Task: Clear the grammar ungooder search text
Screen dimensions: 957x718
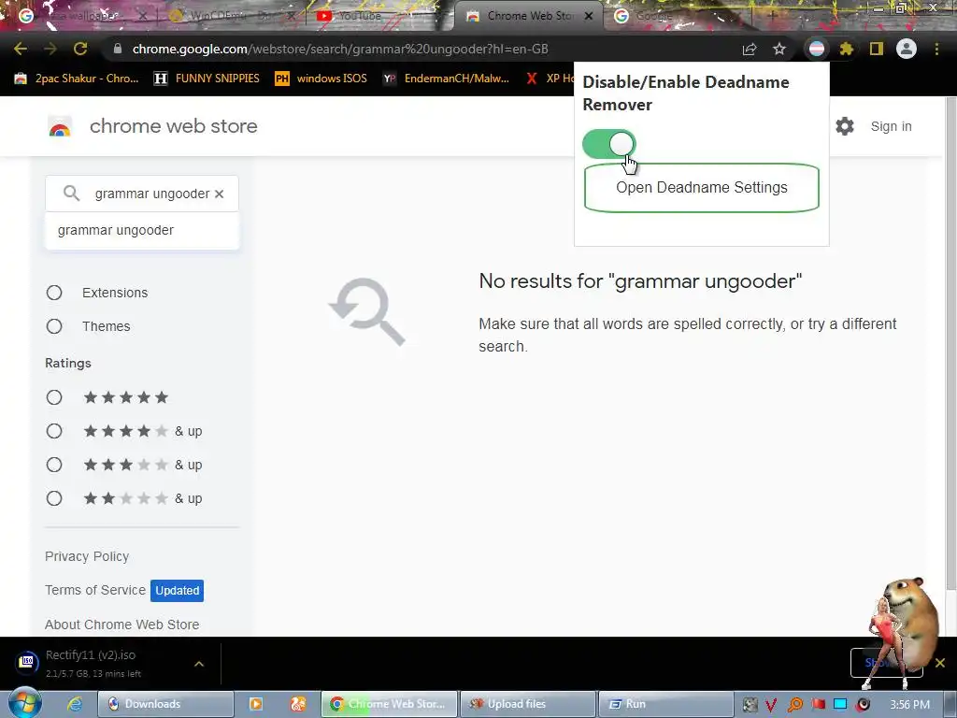Action: pos(219,194)
